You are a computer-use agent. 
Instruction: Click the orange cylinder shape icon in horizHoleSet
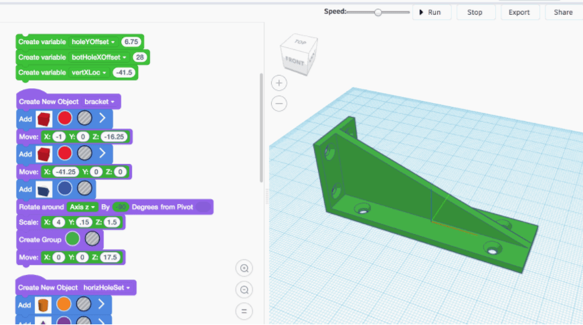43,304
